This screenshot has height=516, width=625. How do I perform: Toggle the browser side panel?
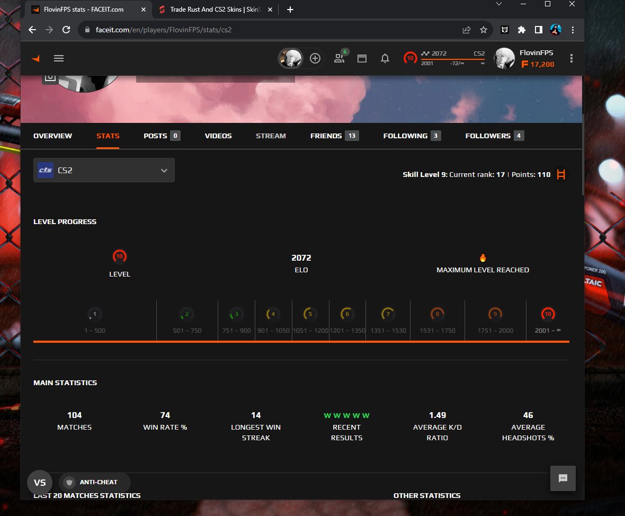(x=539, y=30)
